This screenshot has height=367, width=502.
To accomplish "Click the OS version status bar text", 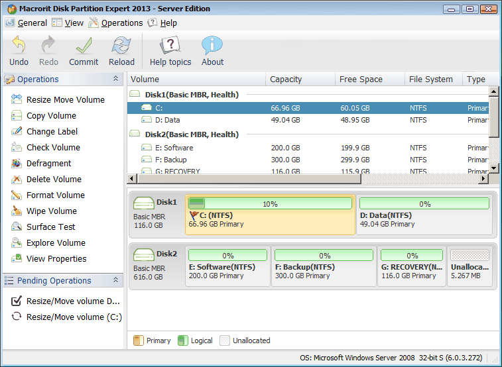I will [391, 358].
